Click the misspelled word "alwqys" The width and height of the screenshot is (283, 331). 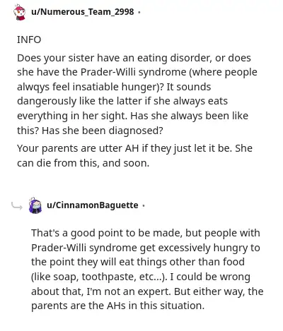(33, 87)
